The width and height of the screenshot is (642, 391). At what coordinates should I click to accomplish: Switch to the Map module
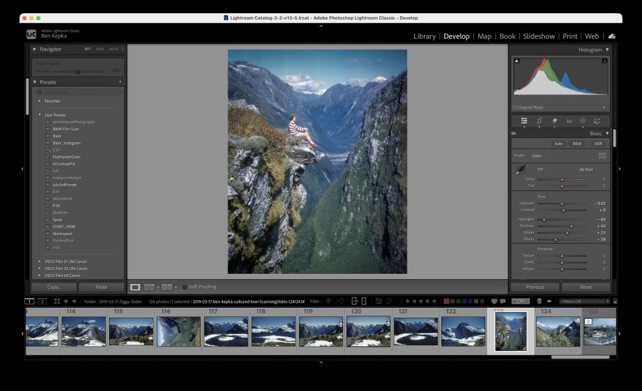coord(485,36)
